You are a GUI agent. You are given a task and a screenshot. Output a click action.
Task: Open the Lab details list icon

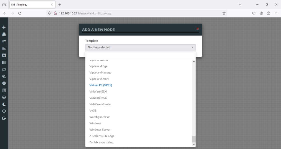[x=4, y=90]
